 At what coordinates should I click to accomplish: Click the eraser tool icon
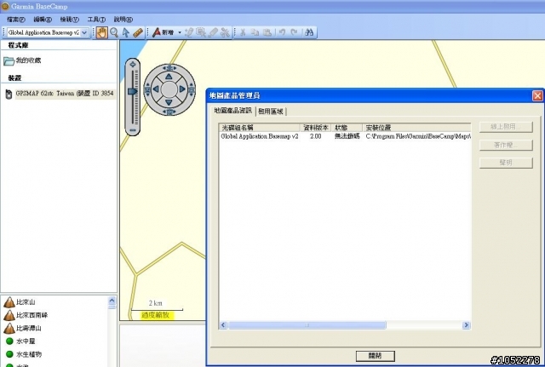pos(213,32)
